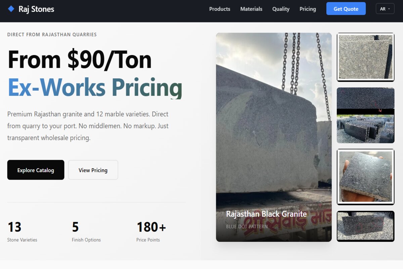Select the granite slab yard thumbnail
Image resolution: width=403 pixels, height=269 pixels.
point(365,115)
